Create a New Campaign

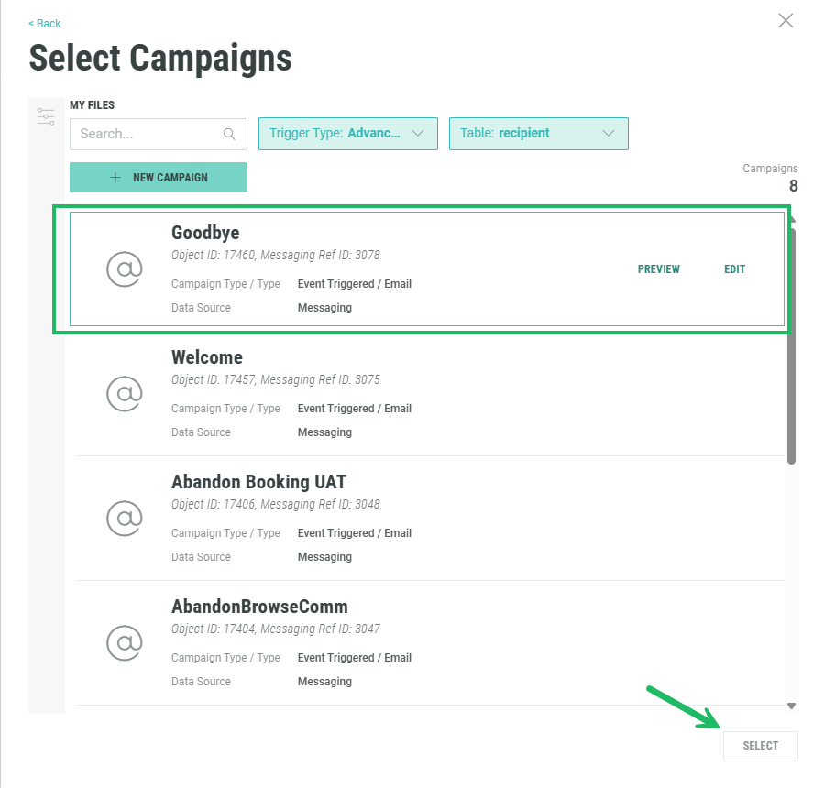[159, 178]
